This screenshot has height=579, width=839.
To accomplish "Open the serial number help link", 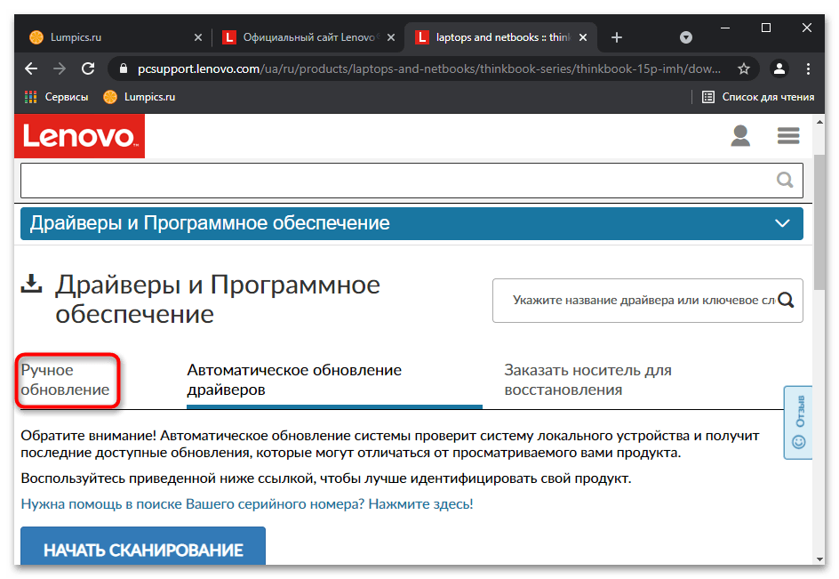I will coord(247,504).
